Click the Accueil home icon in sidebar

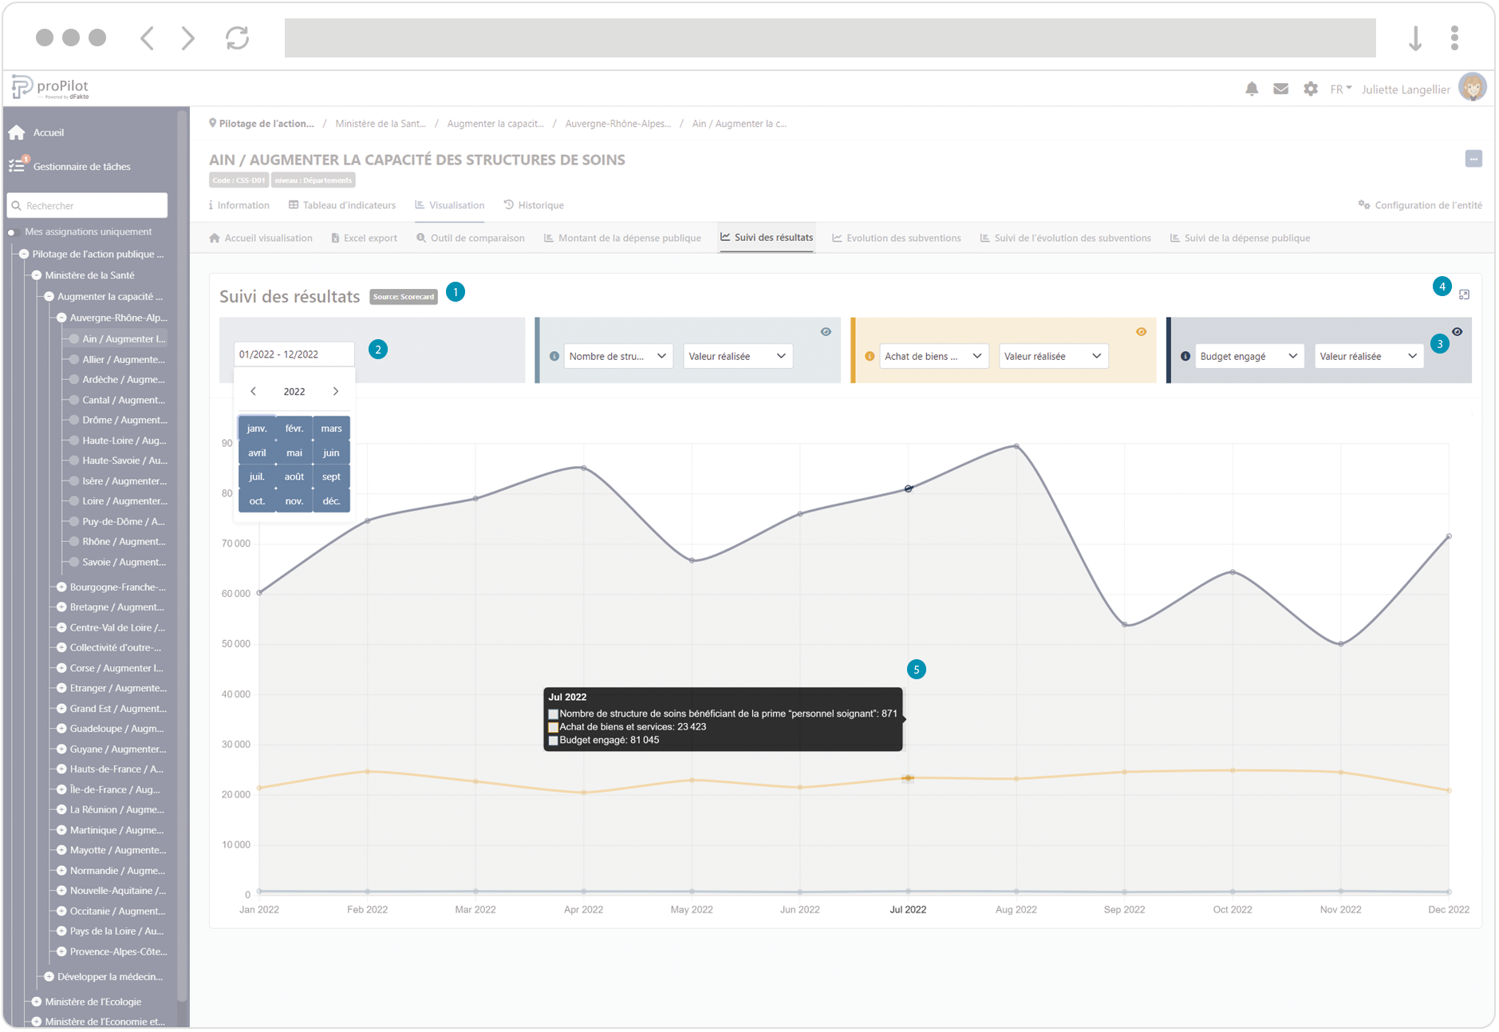(17, 132)
